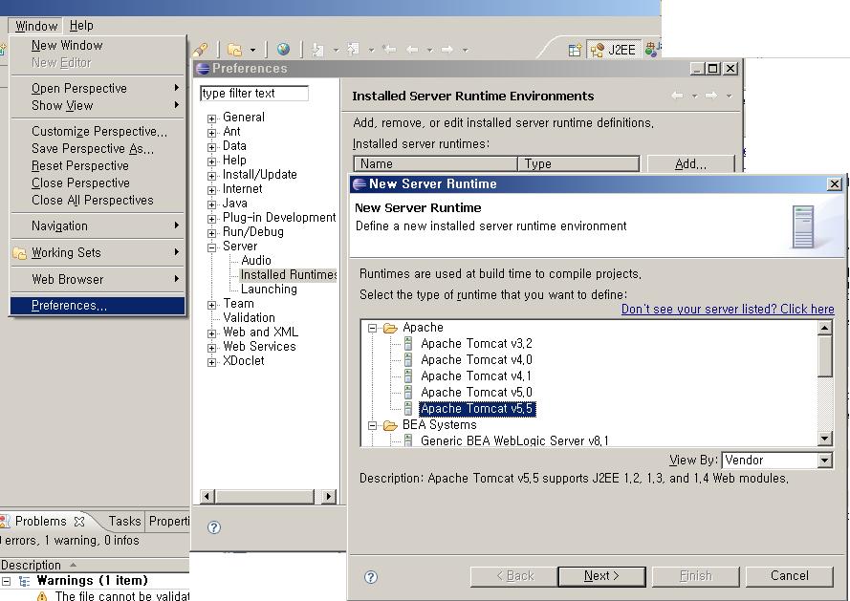
Task: Click Add... button in Preferences
Action: pos(690,164)
